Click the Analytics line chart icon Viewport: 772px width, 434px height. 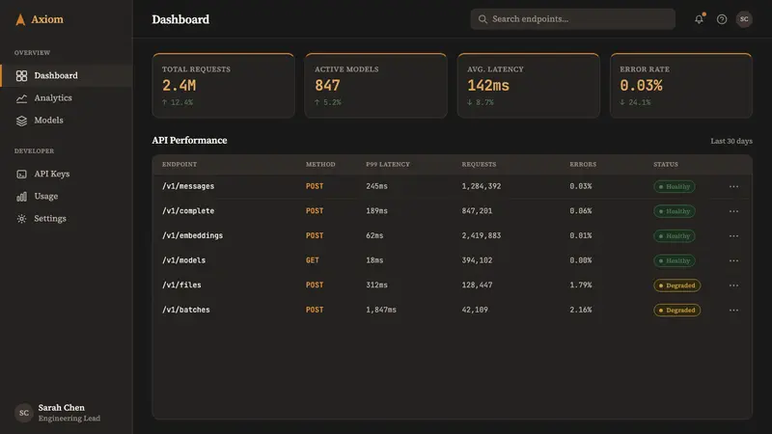point(21,98)
